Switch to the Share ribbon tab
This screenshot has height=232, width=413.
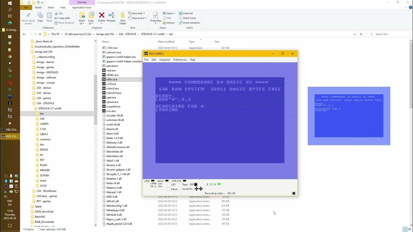[x=51, y=7]
